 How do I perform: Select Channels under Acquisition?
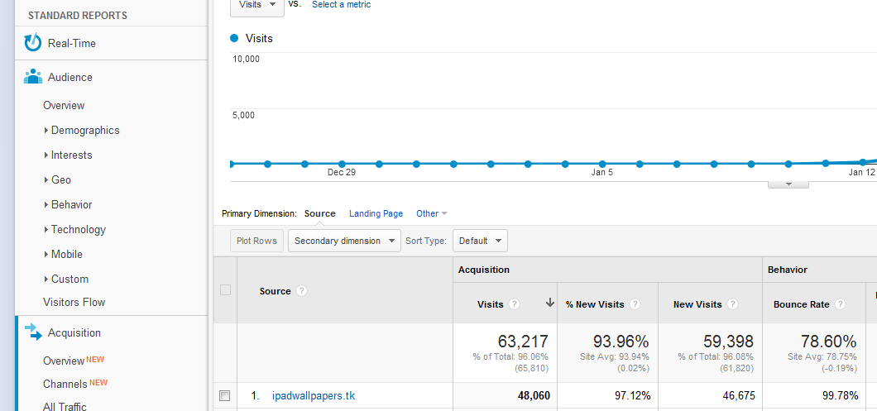65,384
